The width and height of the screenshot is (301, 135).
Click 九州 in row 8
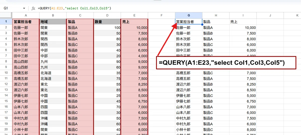pyautogui.click(x=53, y=61)
